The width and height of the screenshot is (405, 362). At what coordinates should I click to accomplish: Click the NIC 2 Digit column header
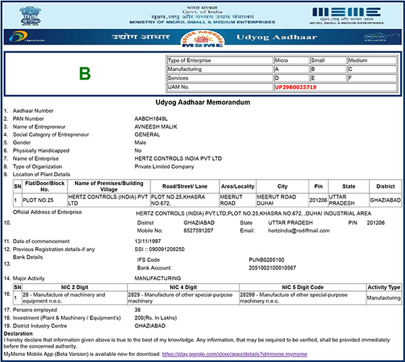[x=75, y=287]
